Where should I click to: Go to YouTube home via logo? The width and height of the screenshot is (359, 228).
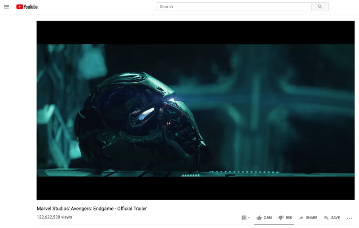point(27,7)
